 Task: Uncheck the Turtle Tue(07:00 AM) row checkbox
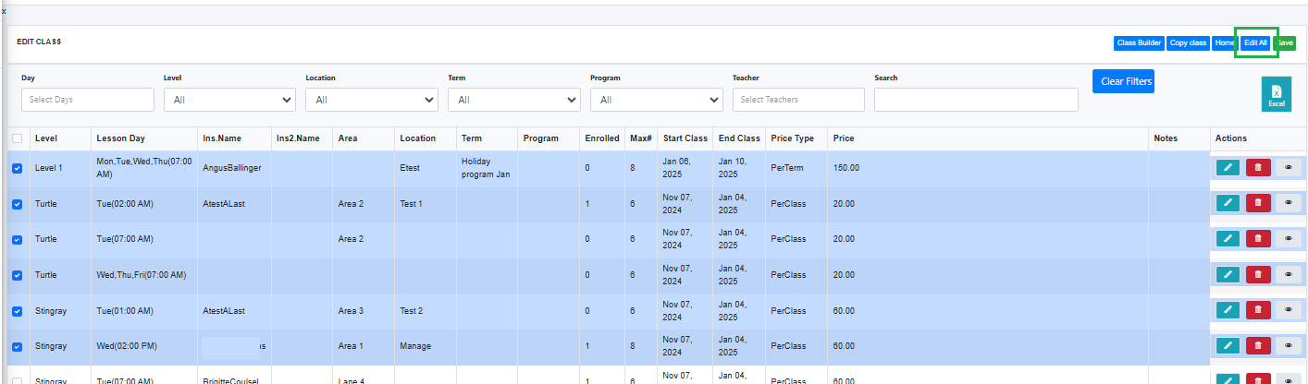(17, 239)
